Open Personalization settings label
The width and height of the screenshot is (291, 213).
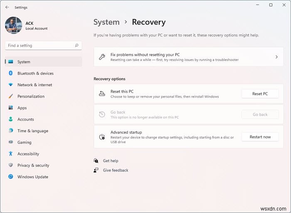pyautogui.click(x=31, y=96)
